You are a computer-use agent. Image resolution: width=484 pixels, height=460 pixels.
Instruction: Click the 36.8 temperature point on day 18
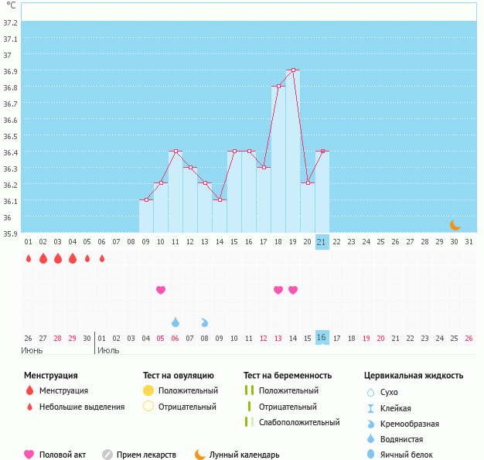(278, 87)
